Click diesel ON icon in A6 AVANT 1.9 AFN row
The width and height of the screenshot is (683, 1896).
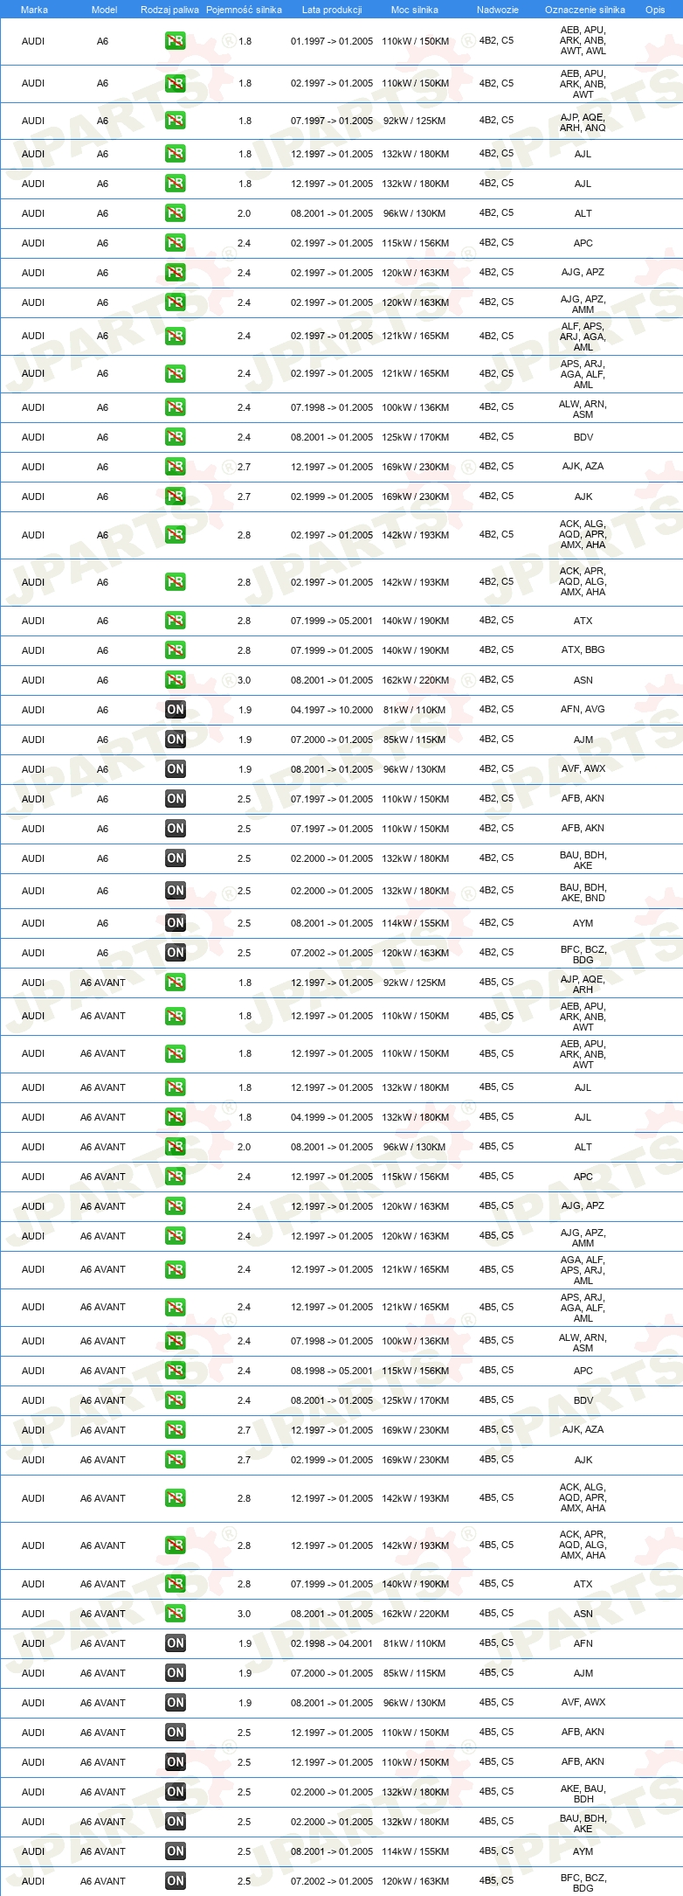tap(176, 1643)
